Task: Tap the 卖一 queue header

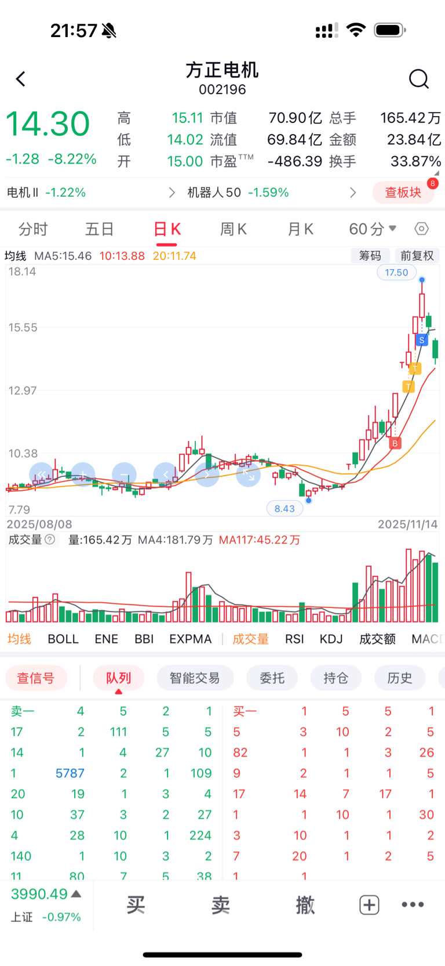Action: (x=23, y=711)
